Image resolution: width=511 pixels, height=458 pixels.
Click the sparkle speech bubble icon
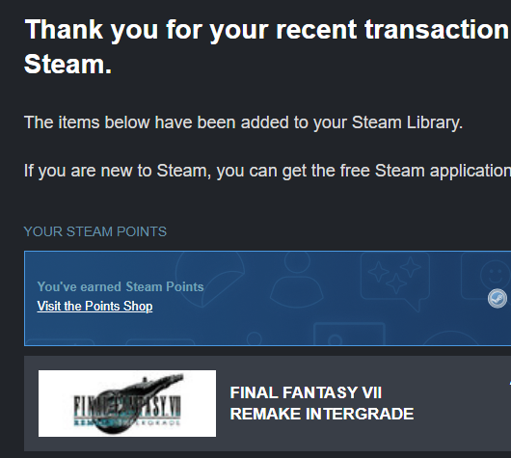click(x=395, y=281)
